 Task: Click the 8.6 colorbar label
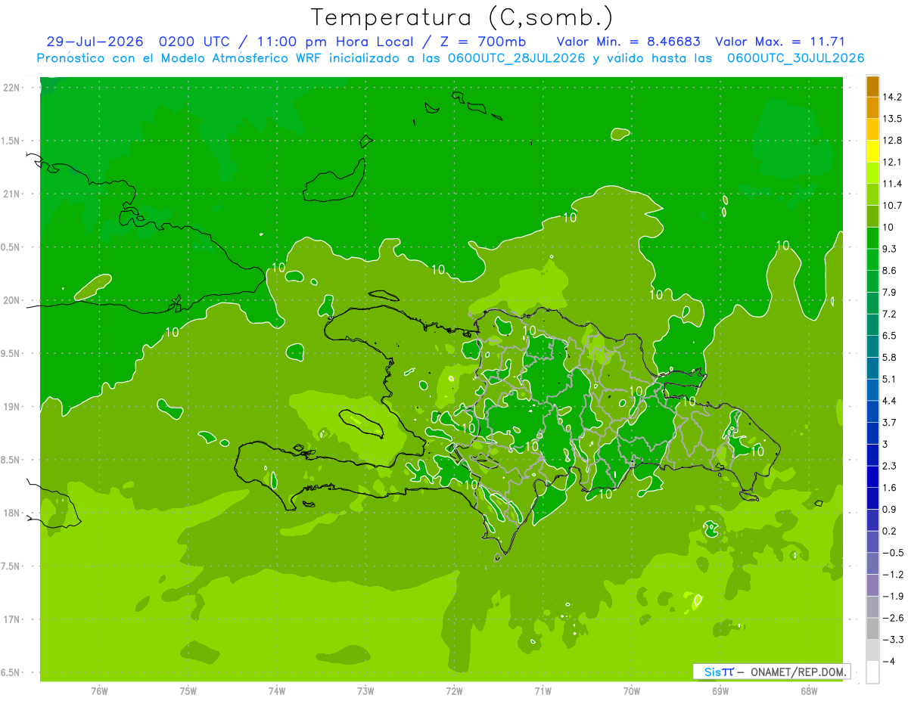tap(890, 271)
